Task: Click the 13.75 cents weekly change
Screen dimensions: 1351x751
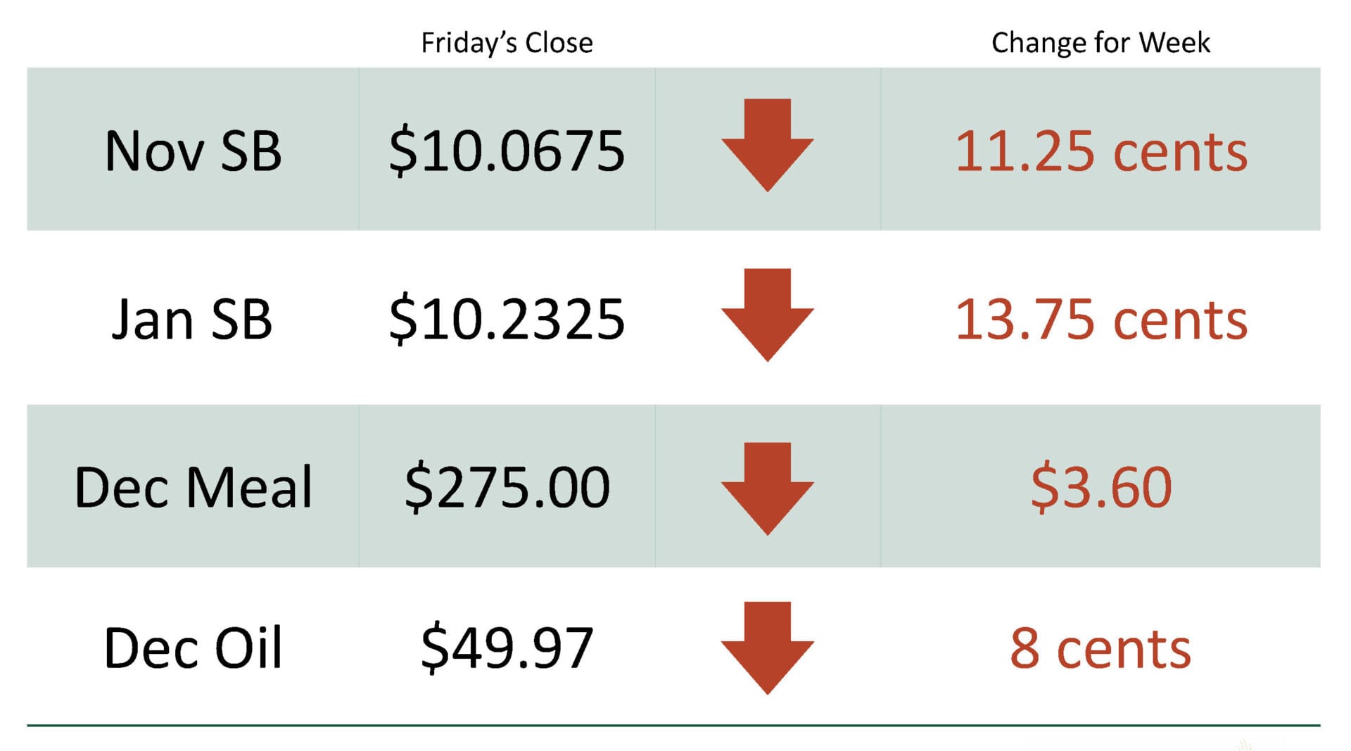Action: (1101, 320)
